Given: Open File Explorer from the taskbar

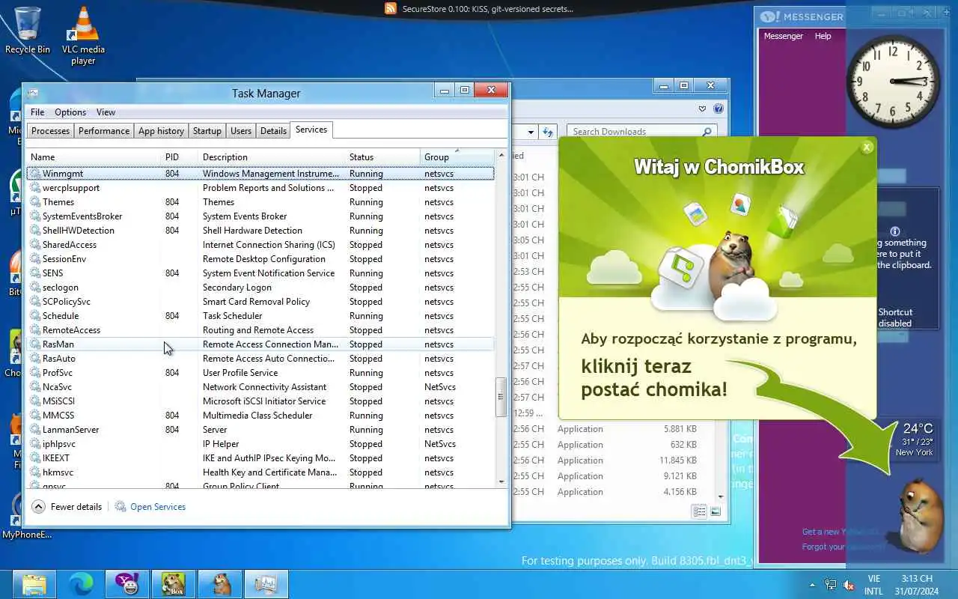Looking at the screenshot, I should click(35, 584).
